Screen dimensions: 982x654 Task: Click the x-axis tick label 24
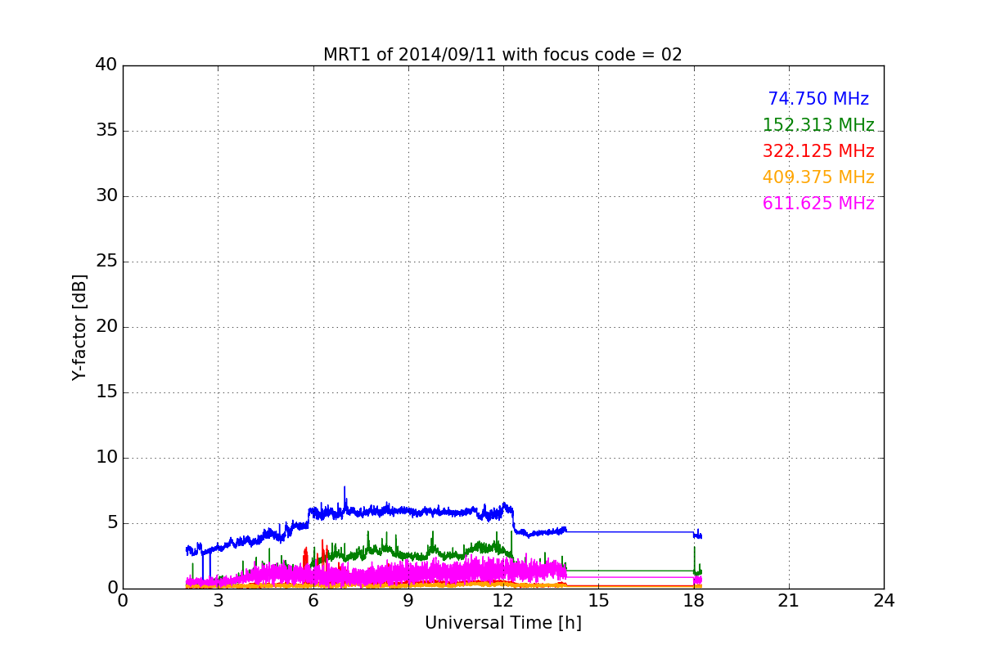pyautogui.click(x=884, y=601)
